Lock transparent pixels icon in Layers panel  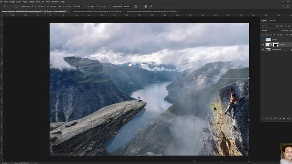267,35
